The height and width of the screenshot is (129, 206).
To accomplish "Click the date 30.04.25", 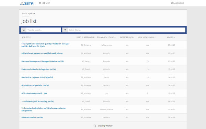I will click(x=171, y=109).
